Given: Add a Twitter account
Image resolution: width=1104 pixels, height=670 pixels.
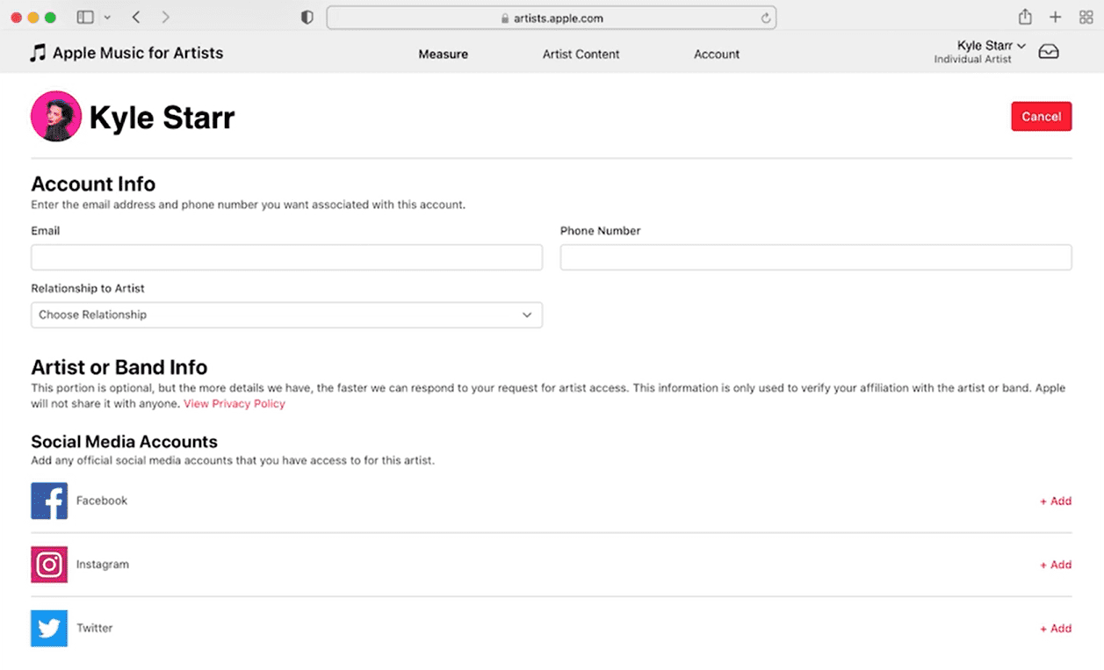Looking at the screenshot, I should (1056, 629).
